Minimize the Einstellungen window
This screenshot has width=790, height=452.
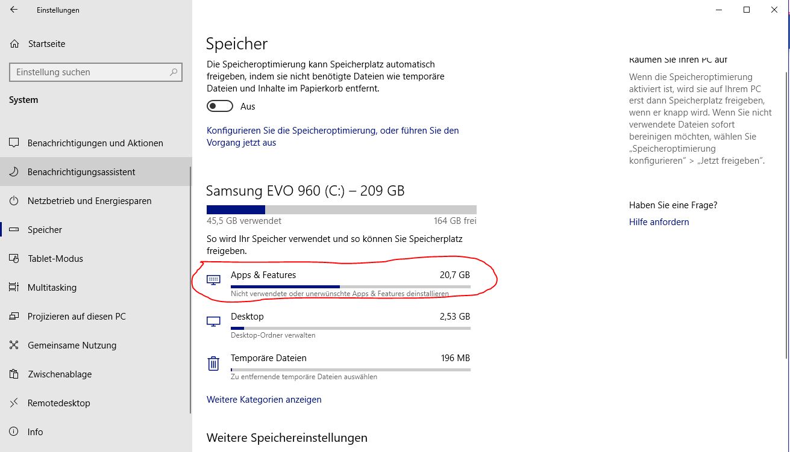tap(719, 10)
